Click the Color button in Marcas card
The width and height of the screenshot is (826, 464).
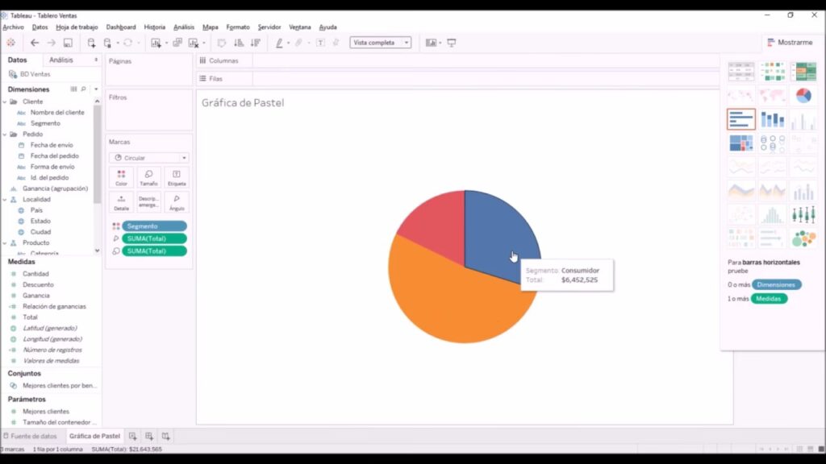tap(121, 177)
